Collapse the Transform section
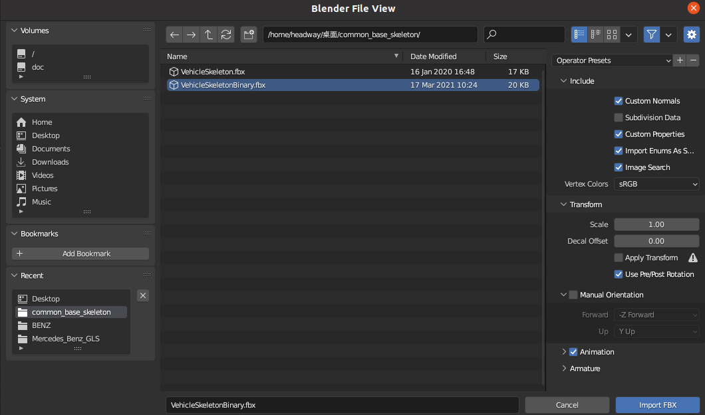705x415 pixels. 563,204
